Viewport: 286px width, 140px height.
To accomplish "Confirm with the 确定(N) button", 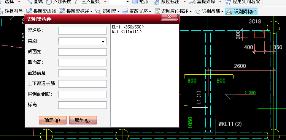I will (52, 120).
